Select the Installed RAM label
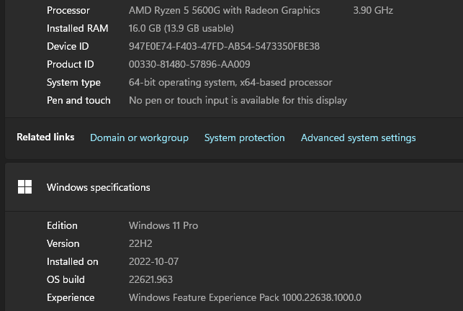This screenshot has width=463, height=311. click(77, 28)
